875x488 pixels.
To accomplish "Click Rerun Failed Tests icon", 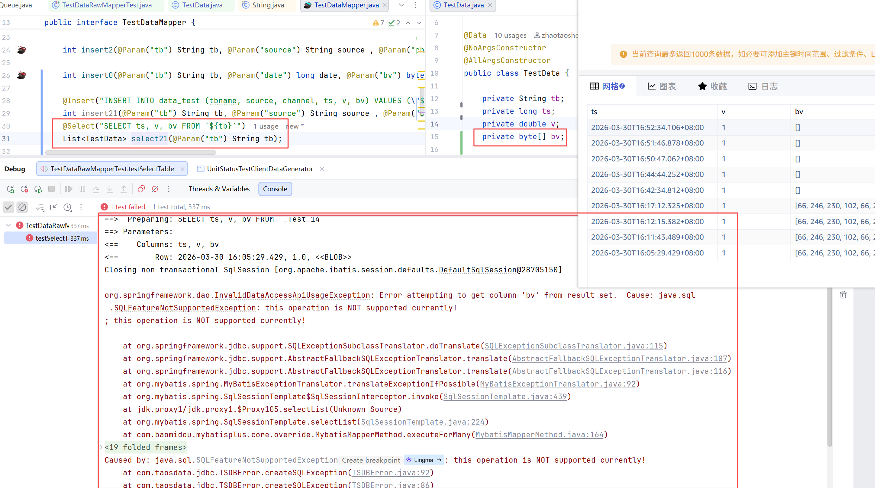I will click(24, 189).
